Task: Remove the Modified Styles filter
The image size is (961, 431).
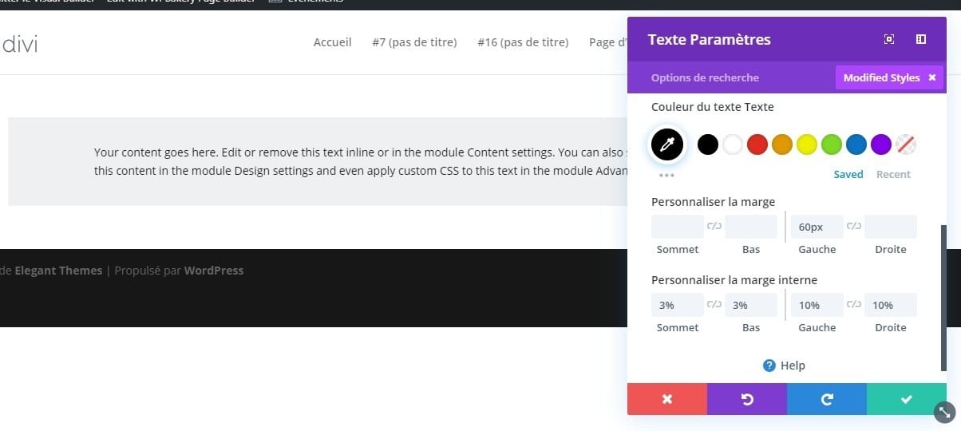Action: [x=931, y=77]
